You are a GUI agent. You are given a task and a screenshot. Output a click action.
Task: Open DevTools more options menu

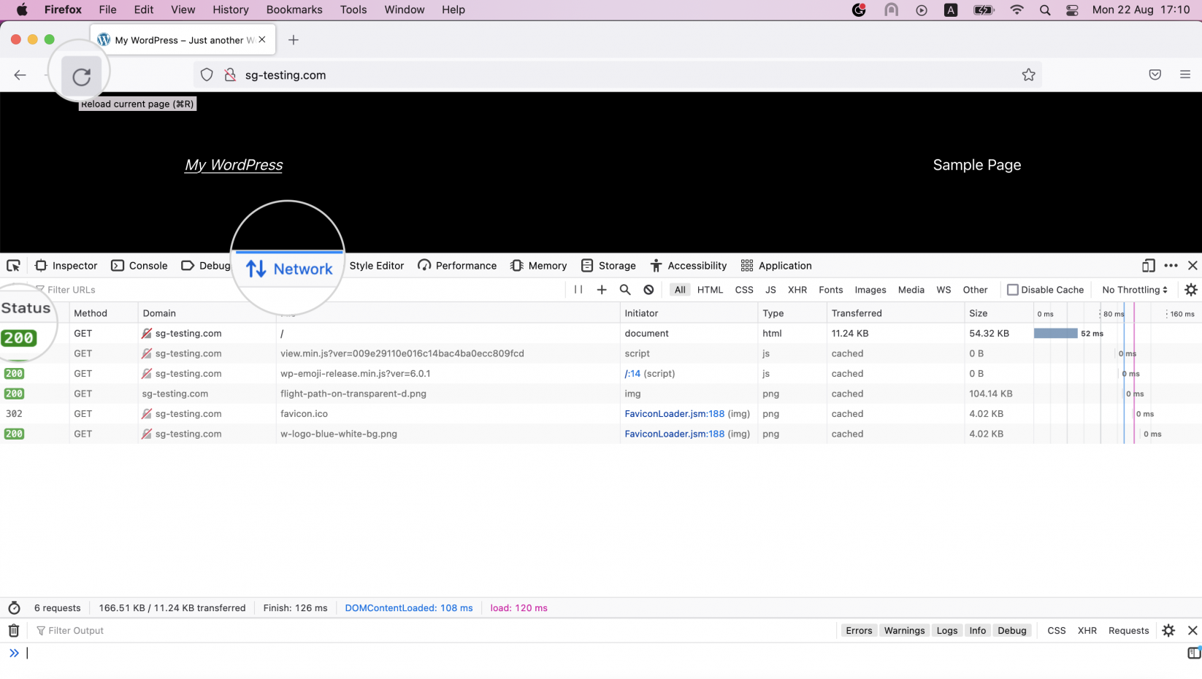point(1171,266)
